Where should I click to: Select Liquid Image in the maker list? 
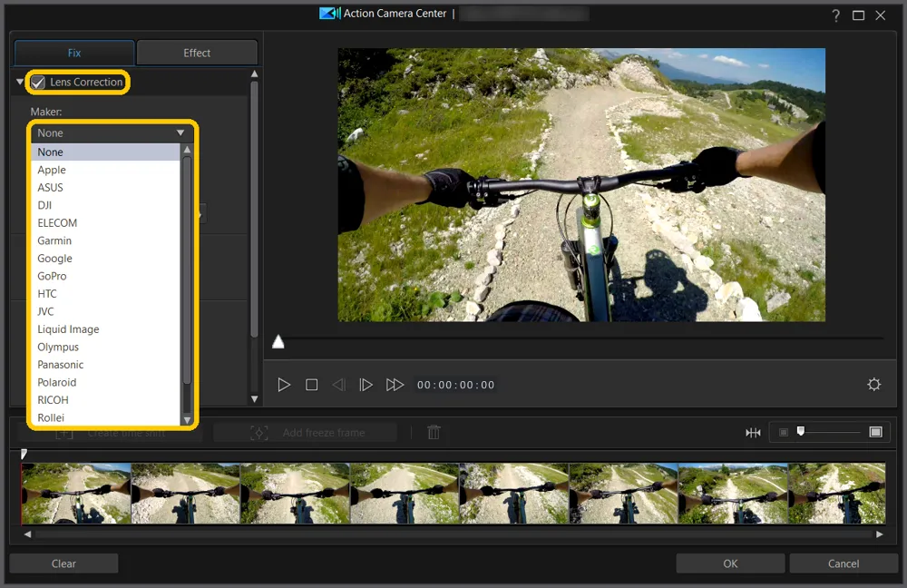click(x=106, y=329)
